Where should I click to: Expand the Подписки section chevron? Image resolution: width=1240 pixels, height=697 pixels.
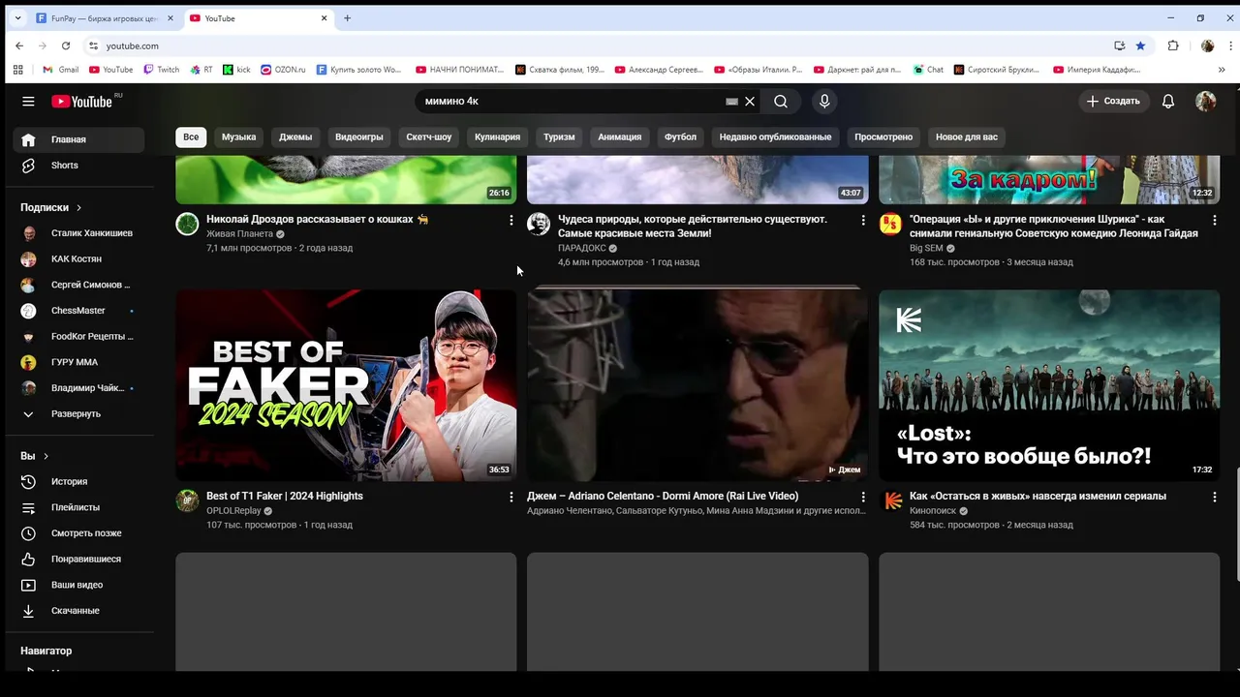tap(78, 207)
